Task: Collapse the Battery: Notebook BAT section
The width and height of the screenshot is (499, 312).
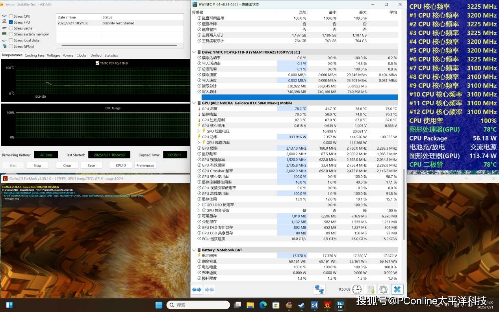Action: (194, 250)
